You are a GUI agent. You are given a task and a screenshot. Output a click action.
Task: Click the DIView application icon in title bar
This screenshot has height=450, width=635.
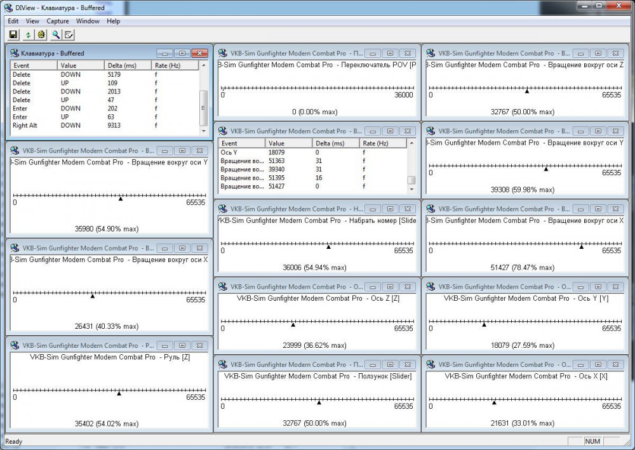[8, 6]
